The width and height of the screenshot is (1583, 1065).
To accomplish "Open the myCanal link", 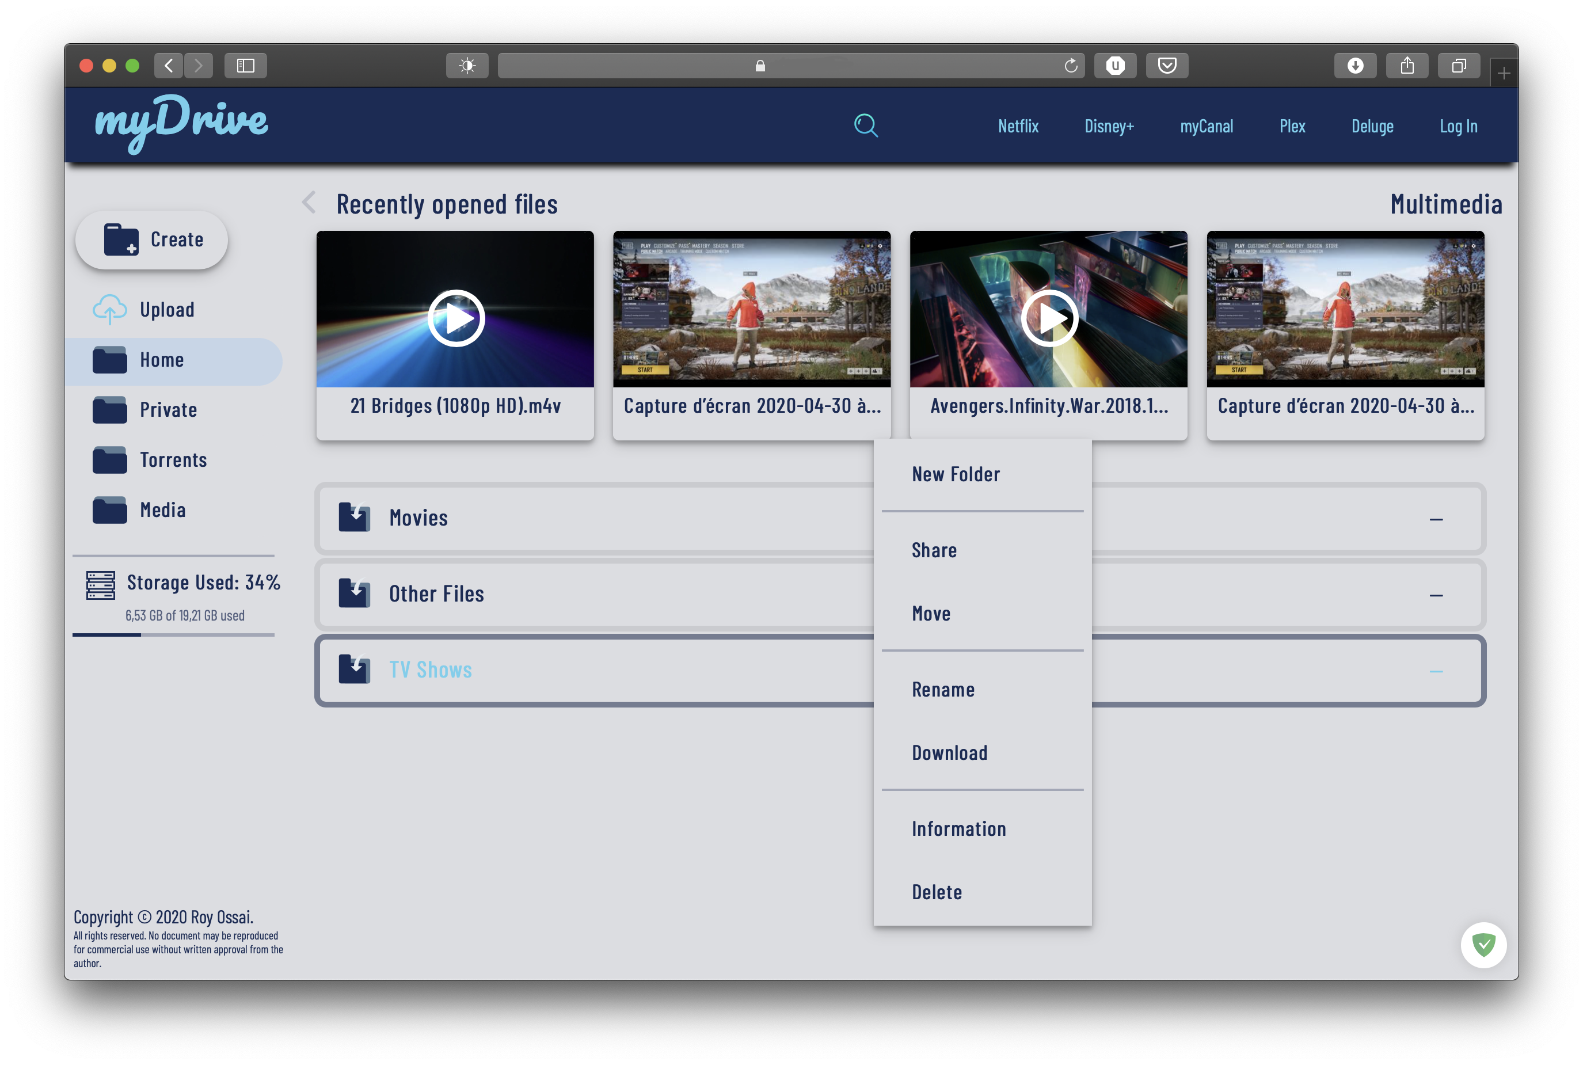I will 1206,126.
